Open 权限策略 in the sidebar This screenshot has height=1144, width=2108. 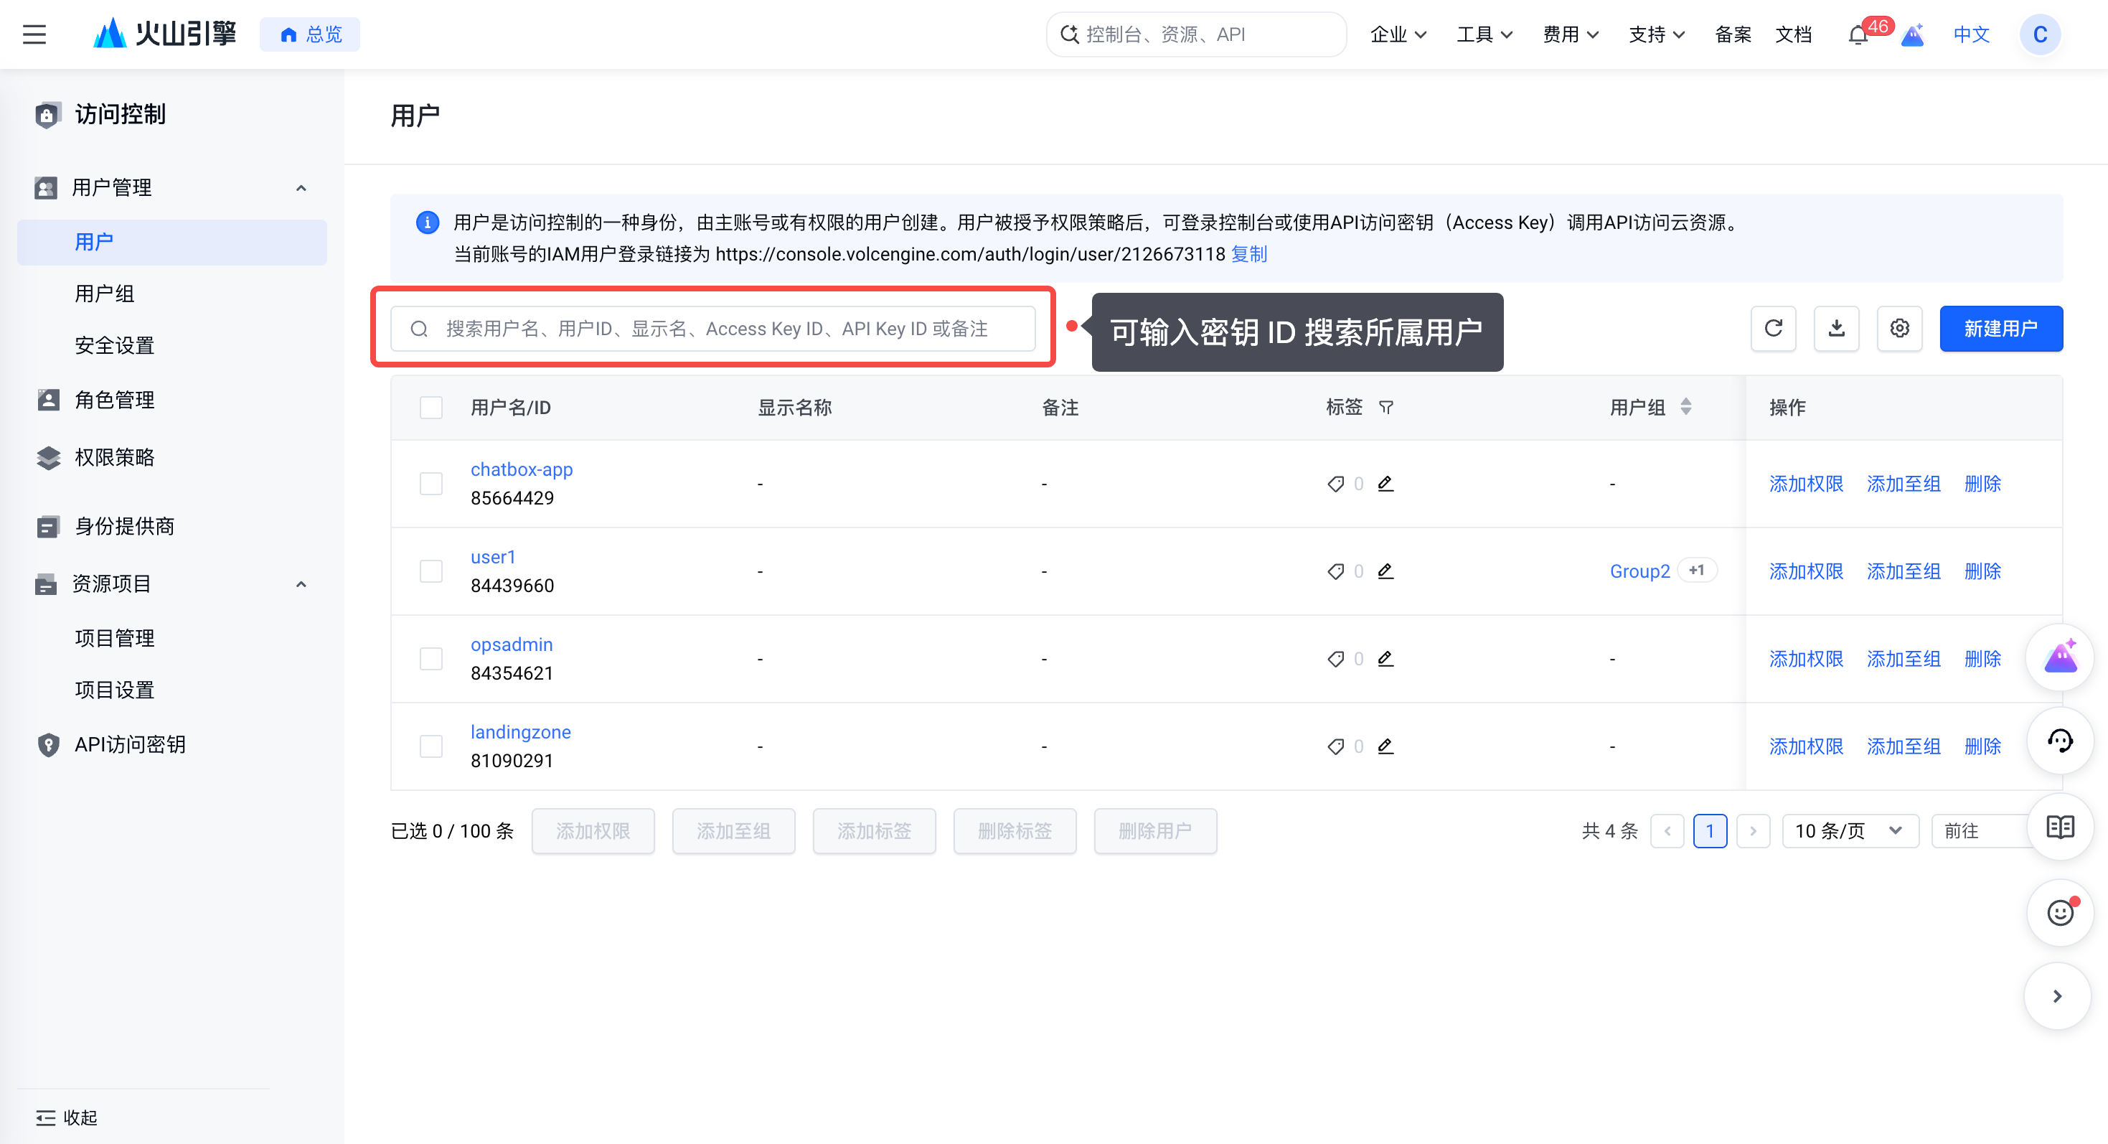[x=115, y=457]
